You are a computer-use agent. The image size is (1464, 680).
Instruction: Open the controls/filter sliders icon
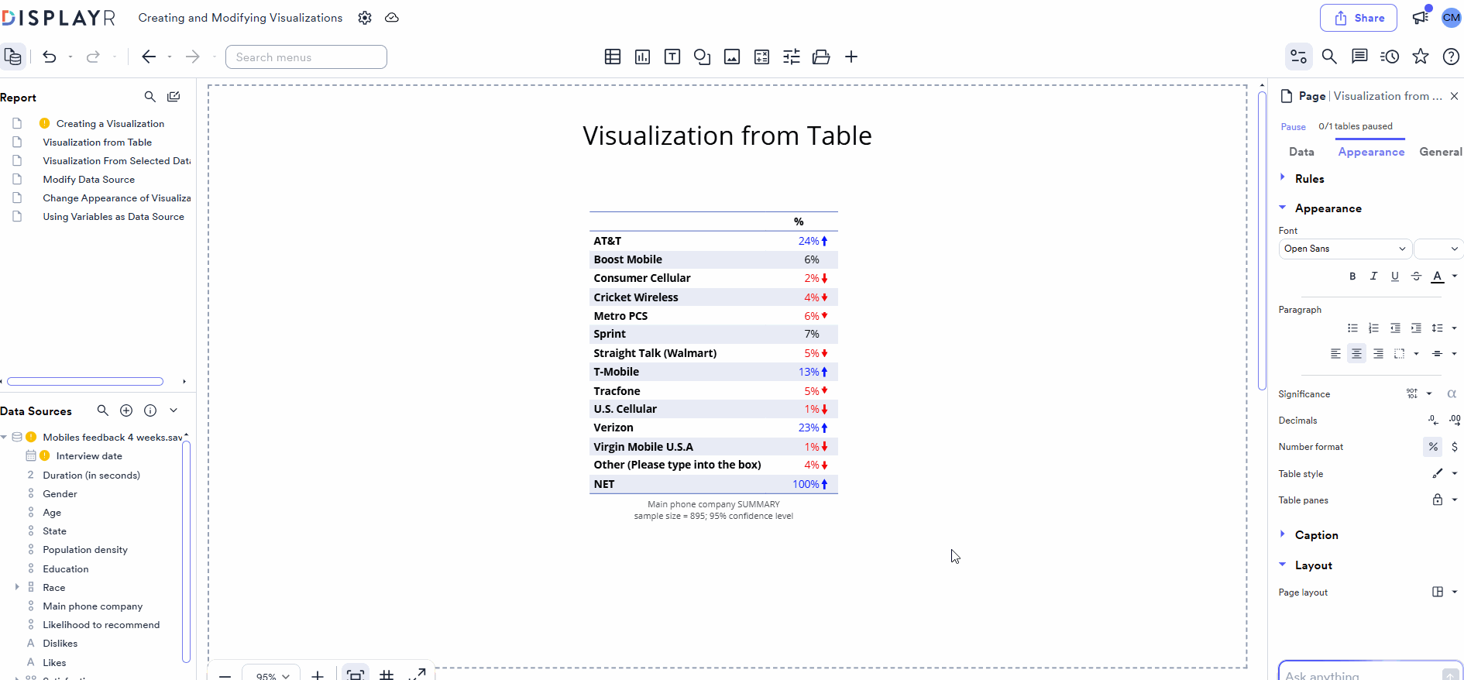click(x=792, y=57)
